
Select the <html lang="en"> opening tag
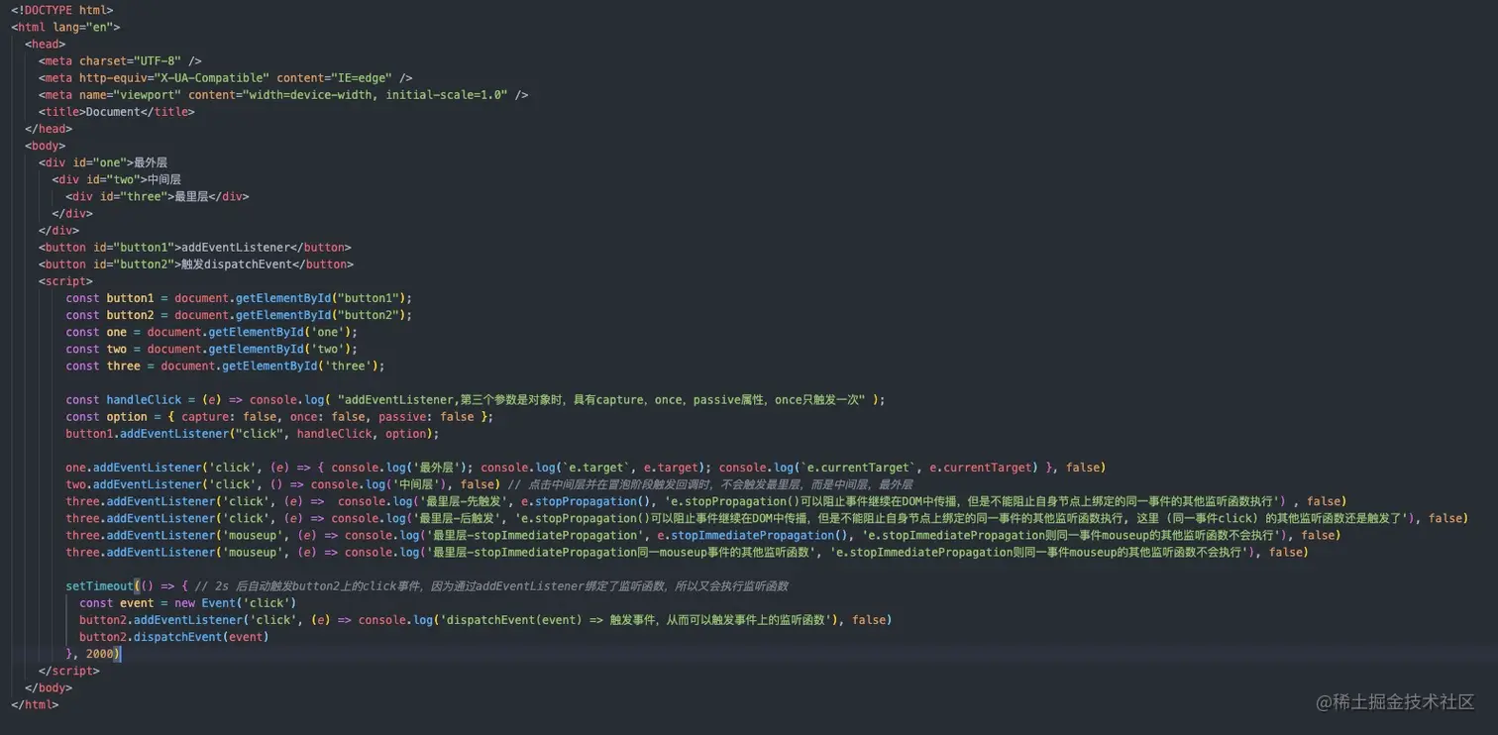click(65, 27)
